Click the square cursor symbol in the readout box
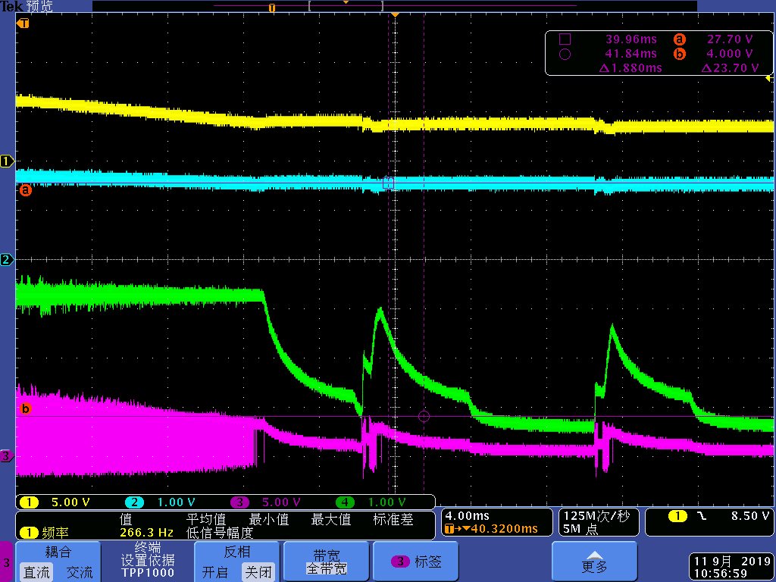 [x=565, y=39]
